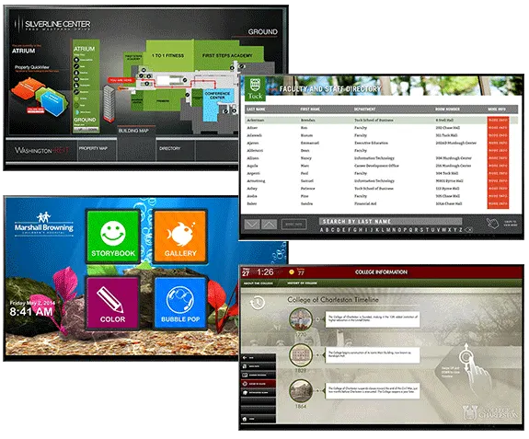Sort by the Last Name column header

tap(256, 109)
